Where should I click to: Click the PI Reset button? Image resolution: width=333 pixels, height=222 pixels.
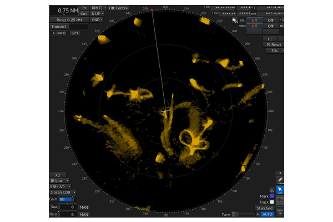273,44
